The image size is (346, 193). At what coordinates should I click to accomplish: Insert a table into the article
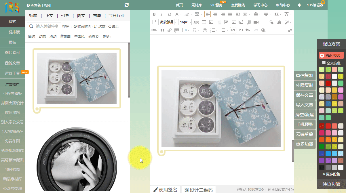(204, 22)
